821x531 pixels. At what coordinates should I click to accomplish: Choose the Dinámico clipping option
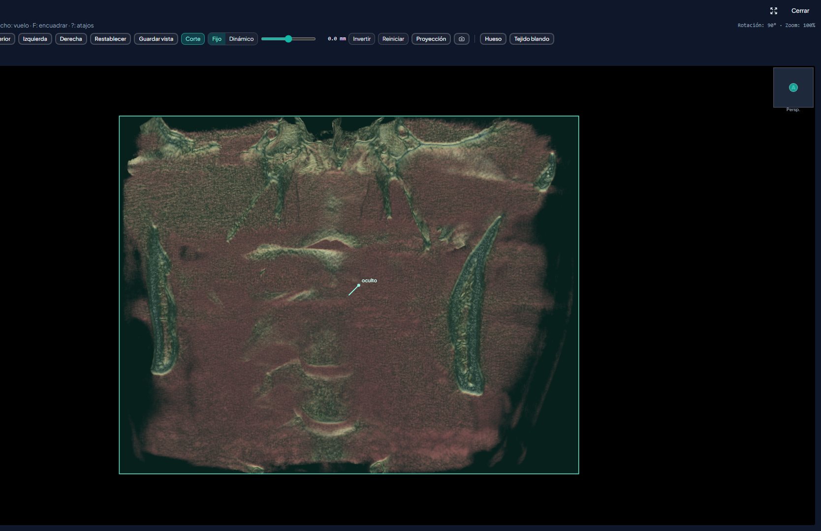coord(241,39)
